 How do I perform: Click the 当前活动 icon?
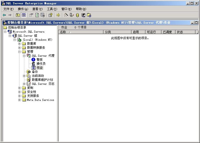pyautogui.click(x=29, y=76)
